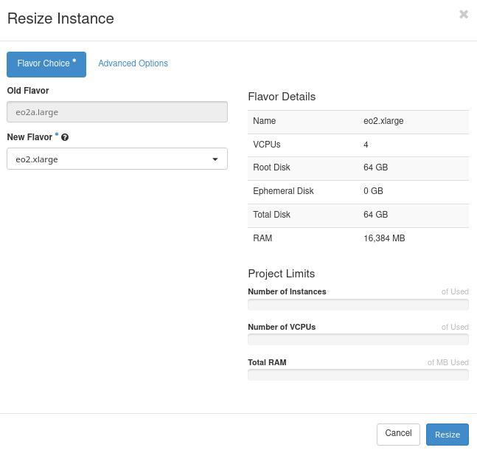
Task: Cancel the resize operation
Action: coord(398,434)
